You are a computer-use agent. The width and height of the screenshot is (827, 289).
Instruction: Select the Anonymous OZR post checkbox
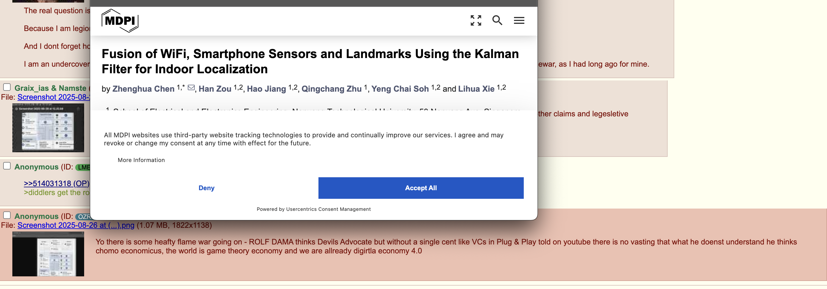pyautogui.click(x=7, y=215)
